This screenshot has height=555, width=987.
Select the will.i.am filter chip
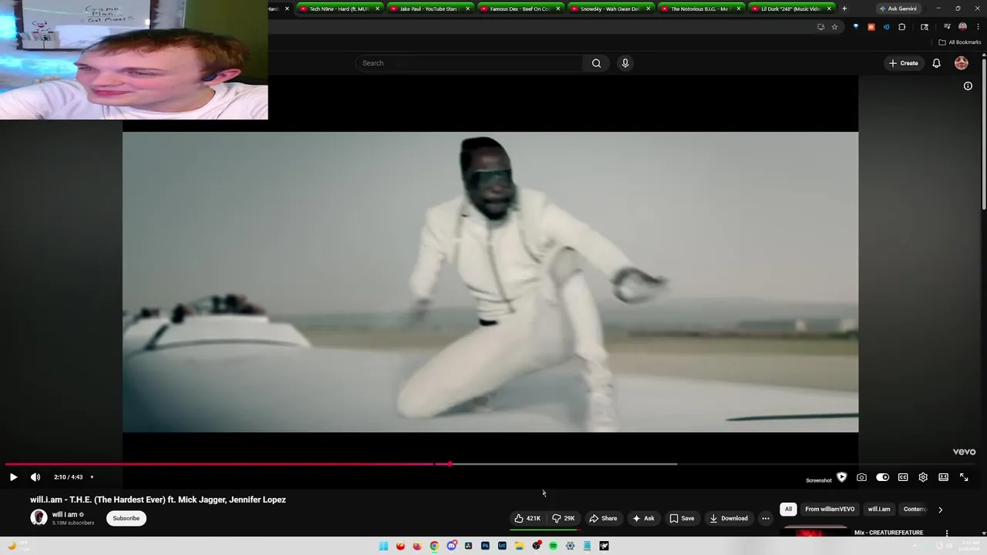pyautogui.click(x=879, y=510)
